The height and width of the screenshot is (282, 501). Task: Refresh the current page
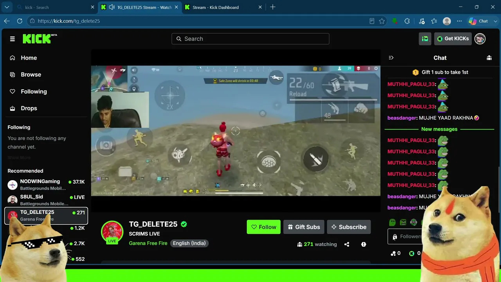click(x=20, y=21)
